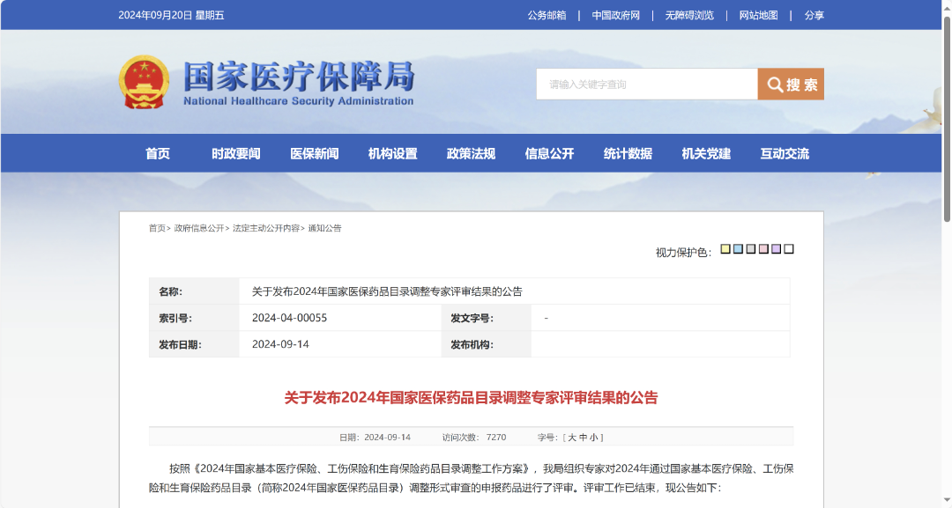Go to 统计数据 in navigation bar
Screen dimensions: 952x508
point(628,153)
